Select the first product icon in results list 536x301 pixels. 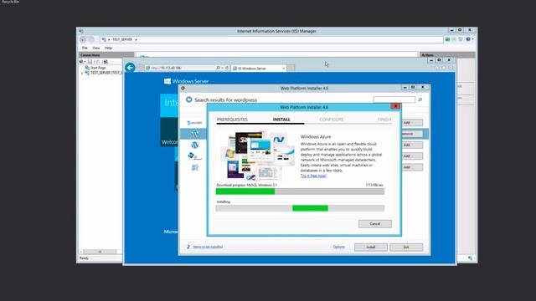pos(195,123)
